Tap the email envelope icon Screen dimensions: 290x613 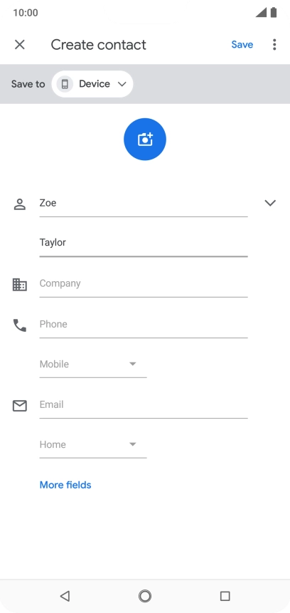[19, 406]
